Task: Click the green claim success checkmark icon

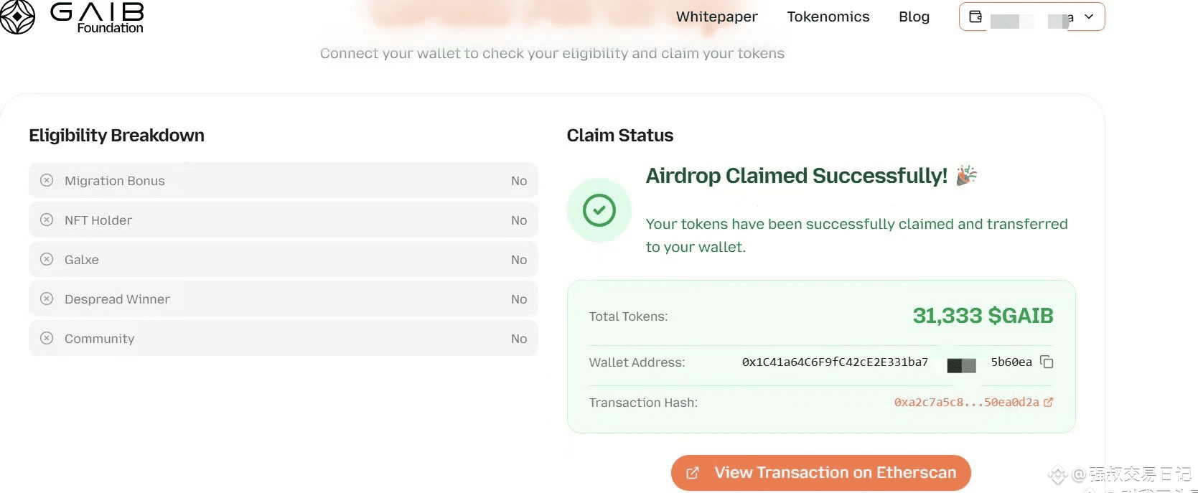Action: point(599,210)
